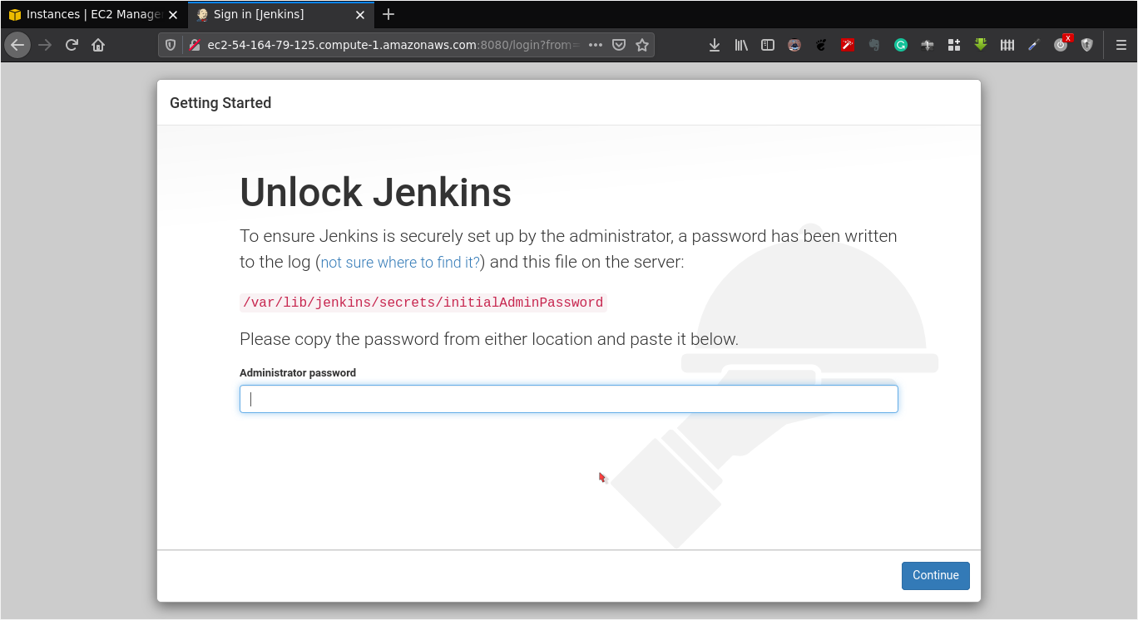1138x620 pixels.
Task: Open the grey shield extension icon
Action: [1087, 45]
